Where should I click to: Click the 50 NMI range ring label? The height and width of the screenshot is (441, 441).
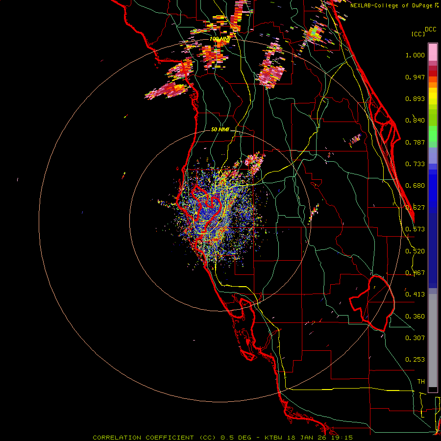220,130
